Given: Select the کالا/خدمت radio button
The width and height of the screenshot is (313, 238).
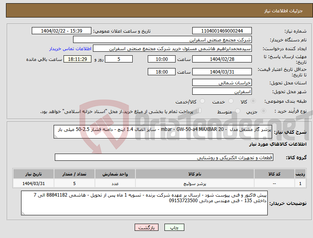Looking at the screenshot, I should pos(202,101).
